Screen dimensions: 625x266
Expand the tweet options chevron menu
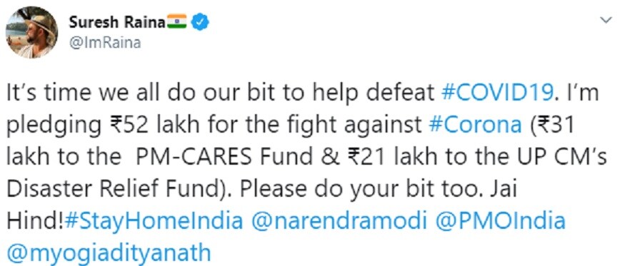tap(606, 20)
